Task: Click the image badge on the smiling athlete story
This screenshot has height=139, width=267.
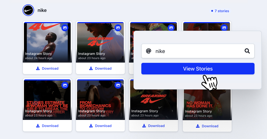Action: point(118,28)
